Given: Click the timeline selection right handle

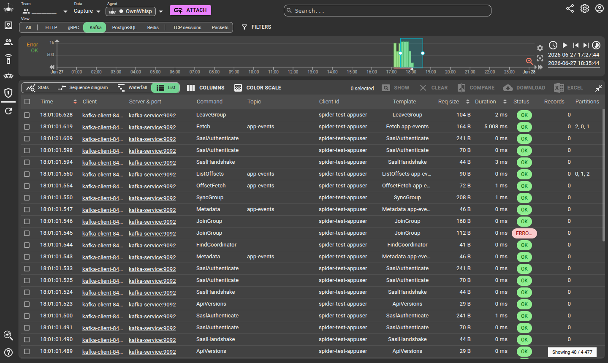Looking at the screenshot, I should [x=423, y=53].
